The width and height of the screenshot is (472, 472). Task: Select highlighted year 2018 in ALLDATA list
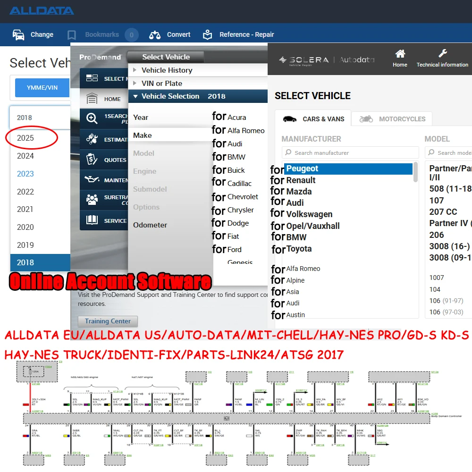point(40,262)
